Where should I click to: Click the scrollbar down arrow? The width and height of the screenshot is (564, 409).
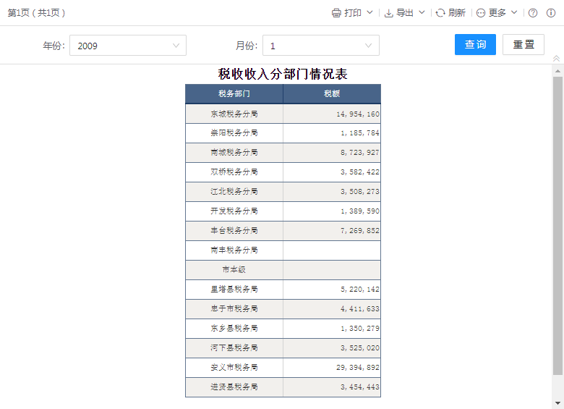pos(557,402)
